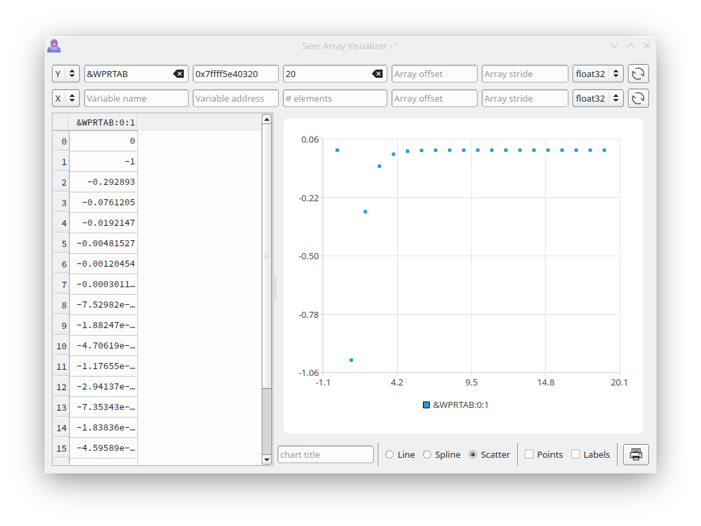Close the Seer Array Visualizer window
The height and width of the screenshot is (526, 701).
(x=647, y=46)
